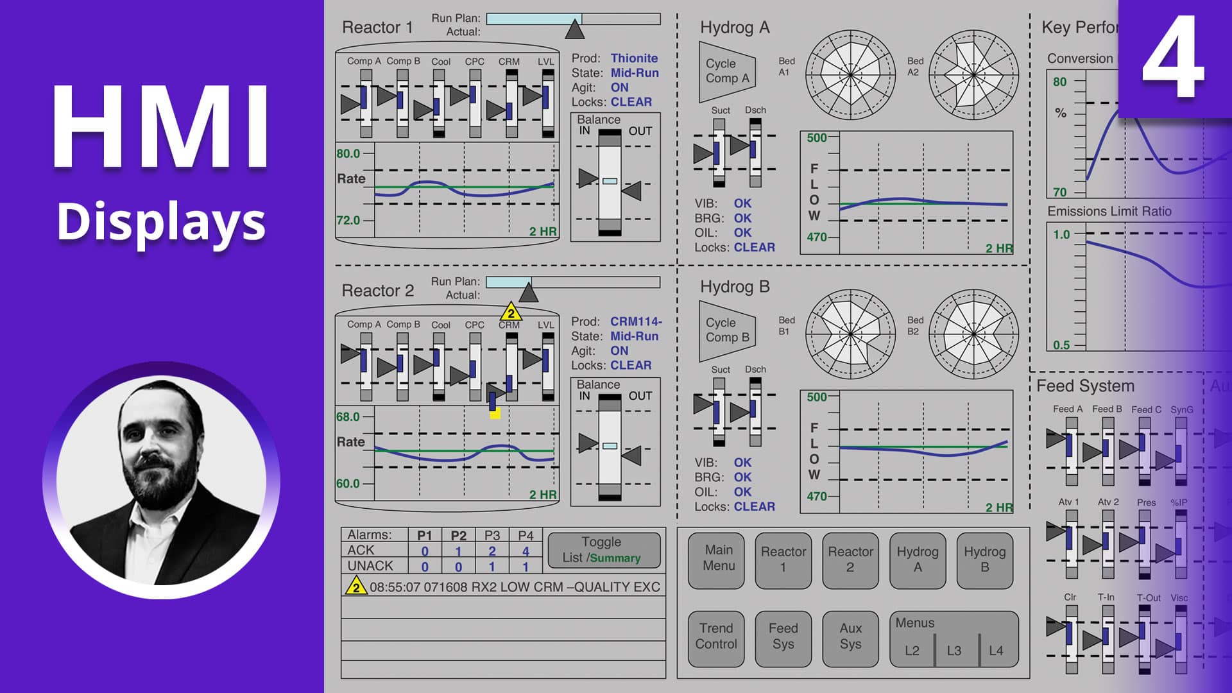Expand the L3 menu
The width and height of the screenshot is (1232, 693).
pos(954,650)
